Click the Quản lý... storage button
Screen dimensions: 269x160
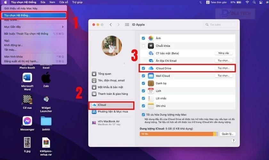(227, 134)
